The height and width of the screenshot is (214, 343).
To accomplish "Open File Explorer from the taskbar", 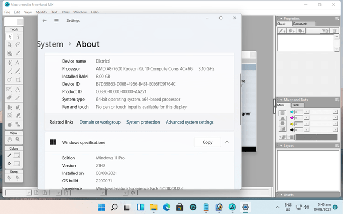I will [x=154, y=207].
